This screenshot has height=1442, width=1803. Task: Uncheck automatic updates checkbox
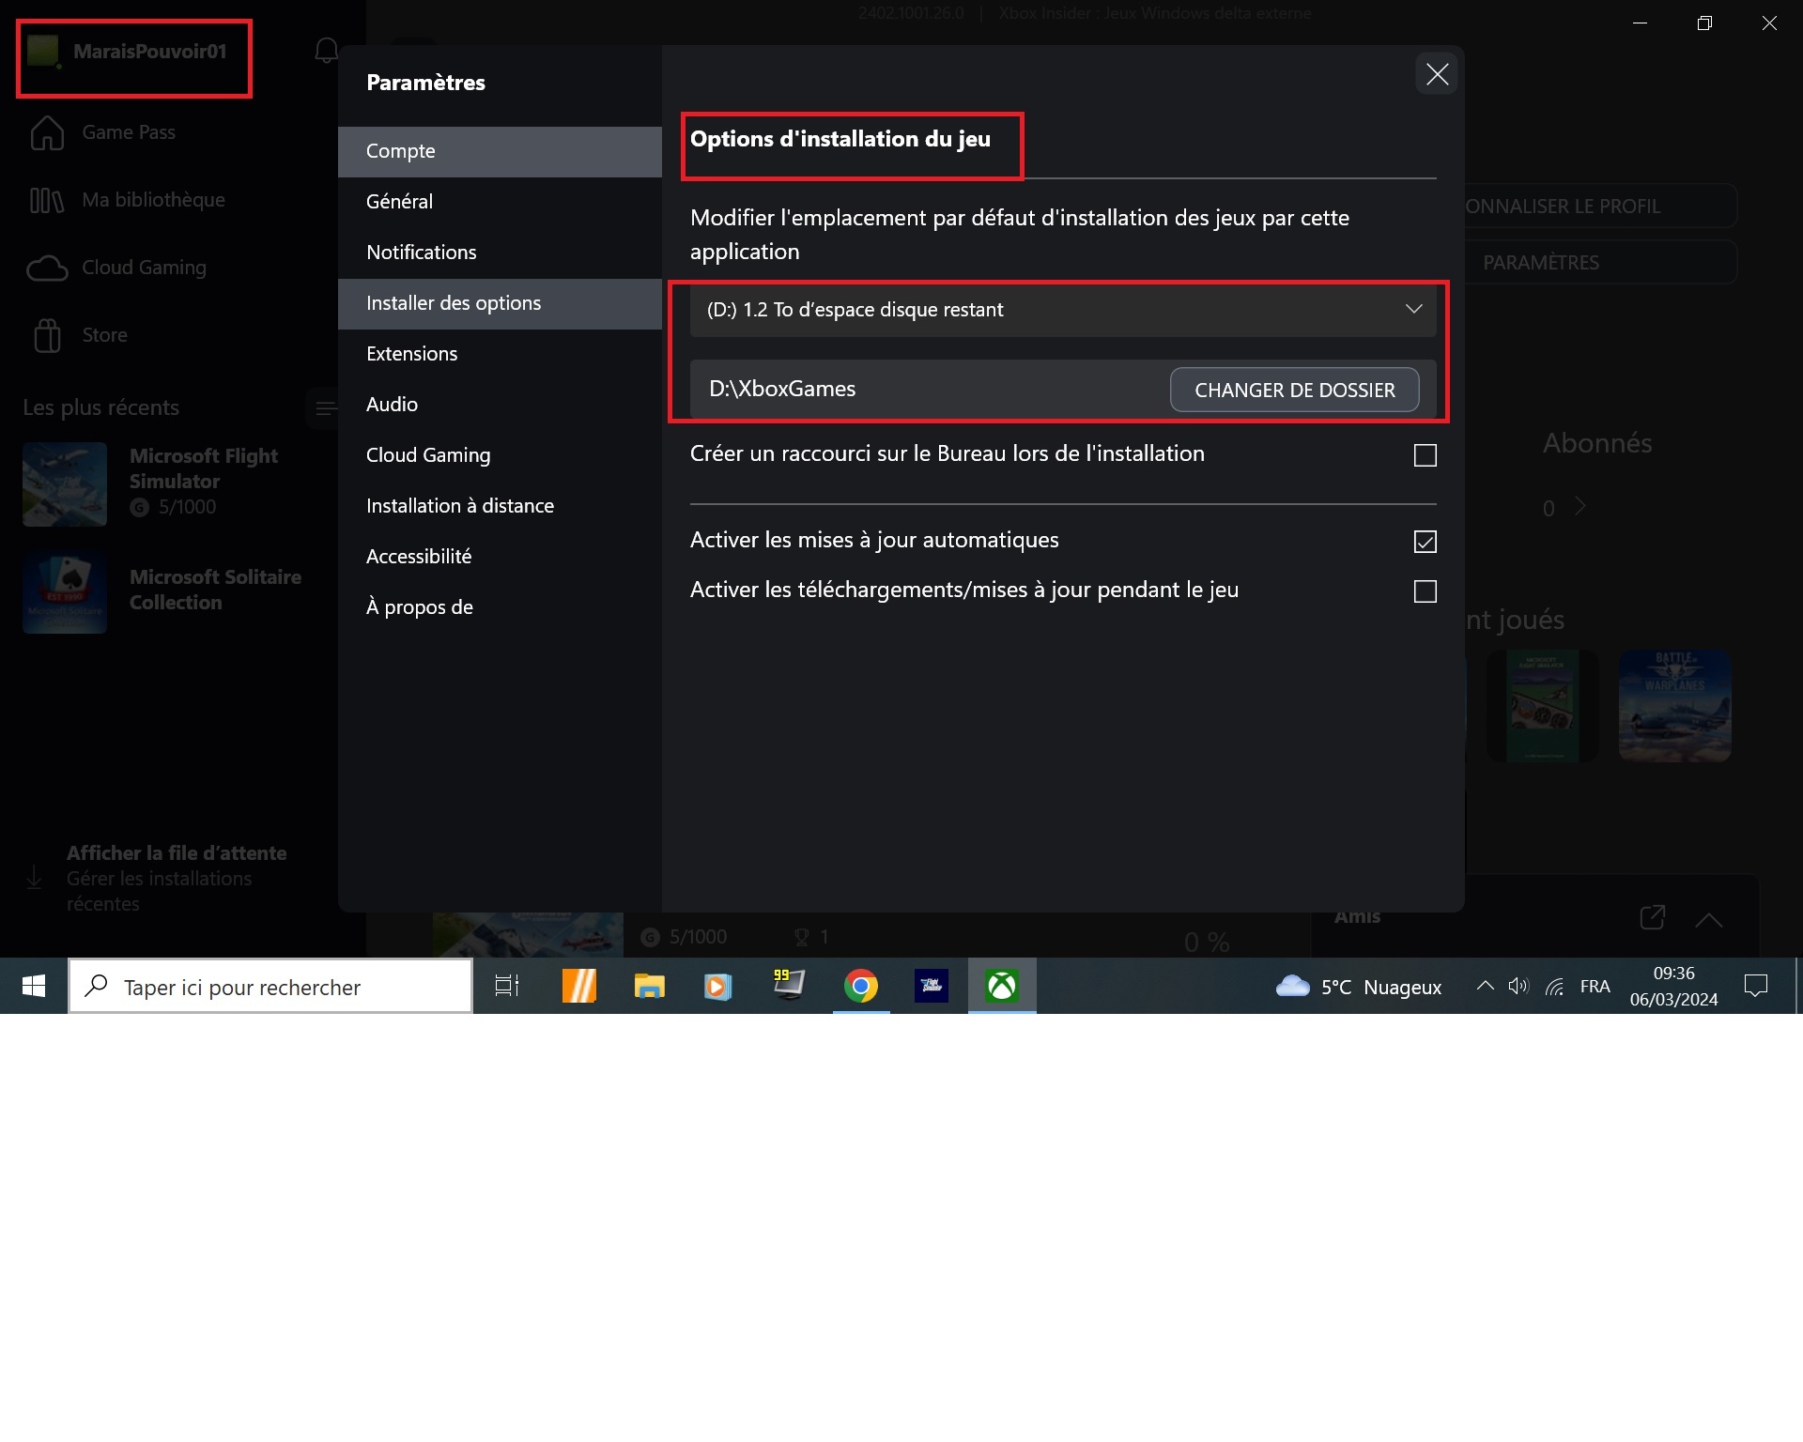pyautogui.click(x=1425, y=542)
